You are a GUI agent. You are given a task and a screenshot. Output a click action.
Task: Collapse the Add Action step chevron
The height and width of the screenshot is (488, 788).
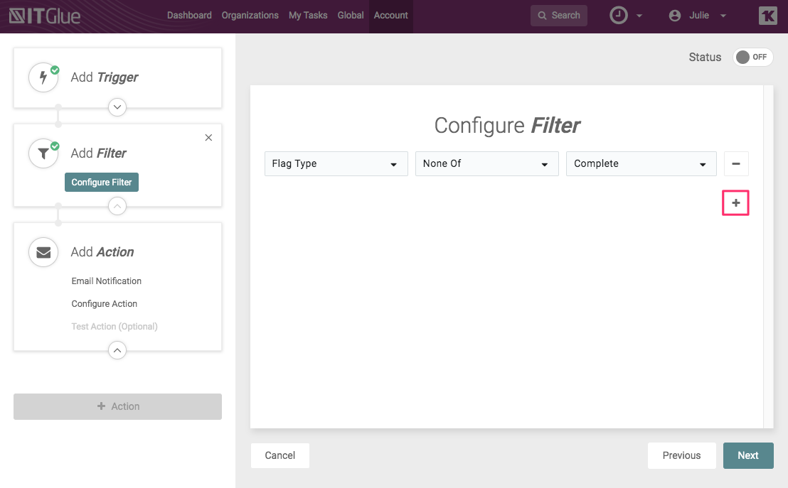tap(117, 350)
